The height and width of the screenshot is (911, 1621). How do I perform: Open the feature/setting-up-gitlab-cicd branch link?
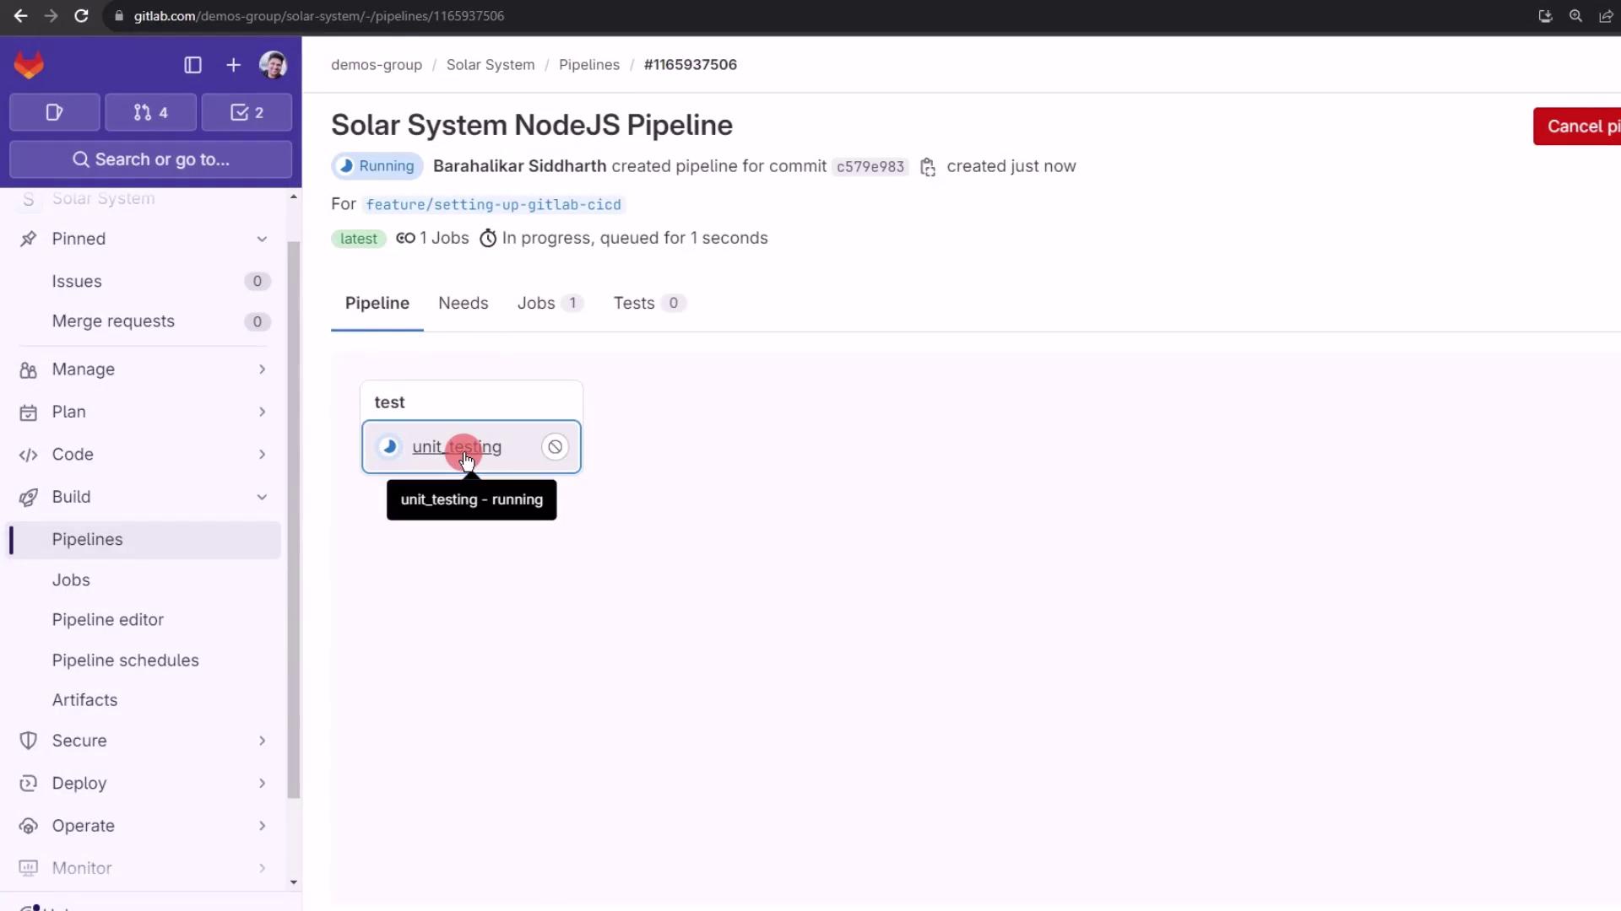[x=493, y=205]
